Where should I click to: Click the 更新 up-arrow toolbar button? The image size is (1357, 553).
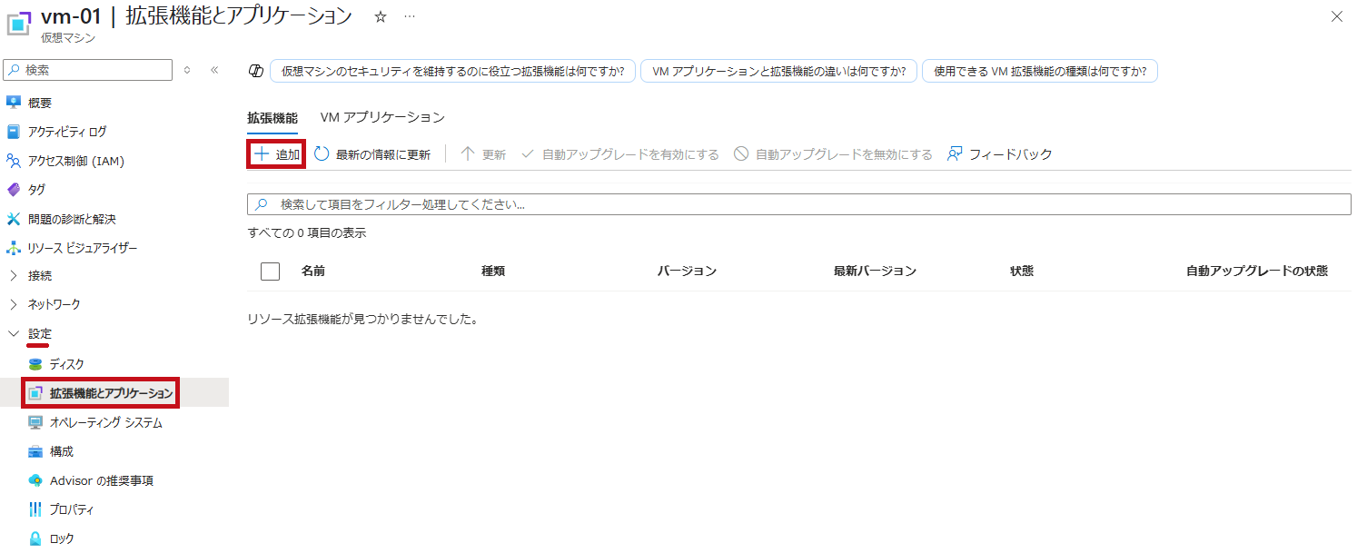click(x=483, y=154)
